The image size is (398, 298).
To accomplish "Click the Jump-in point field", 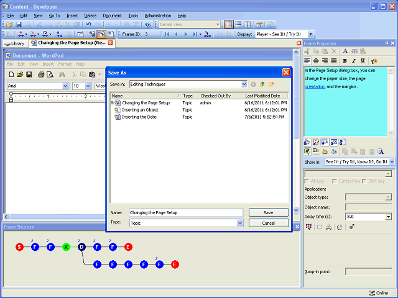I will tap(368, 272).
